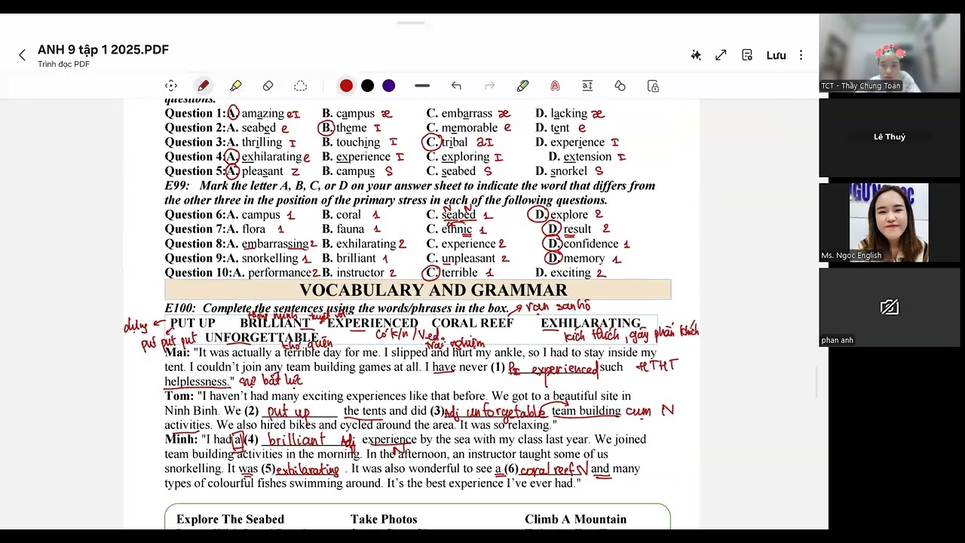Click the 'Climb A Mountain' card title
Image resolution: width=965 pixels, height=543 pixels.
click(x=575, y=520)
